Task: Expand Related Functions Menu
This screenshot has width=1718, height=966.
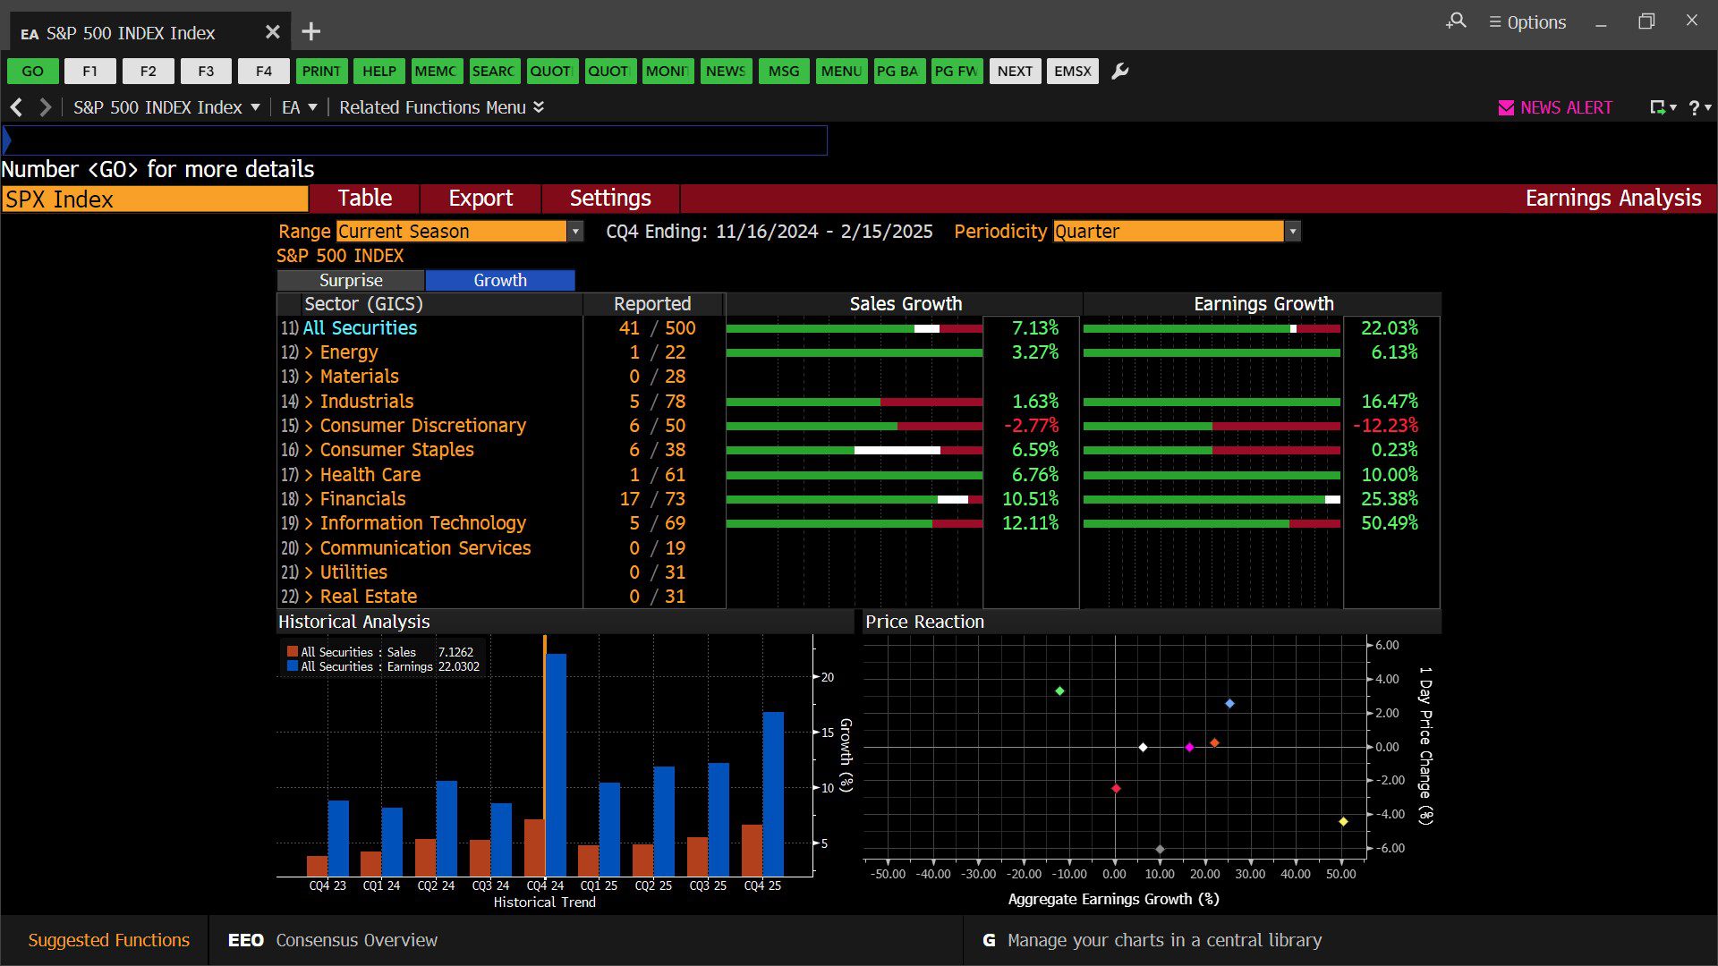Action: pyautogui.click(x=441, y=107)
